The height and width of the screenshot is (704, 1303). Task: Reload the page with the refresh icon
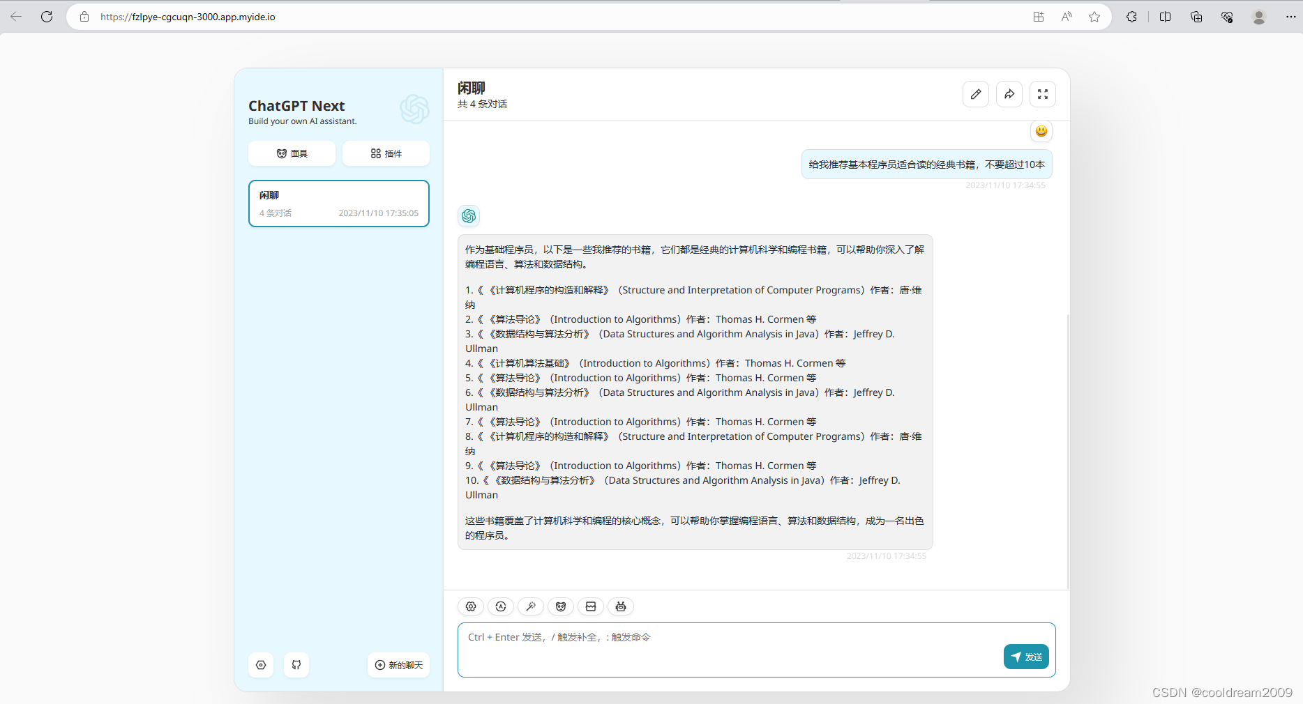click(x=47, y=17)
